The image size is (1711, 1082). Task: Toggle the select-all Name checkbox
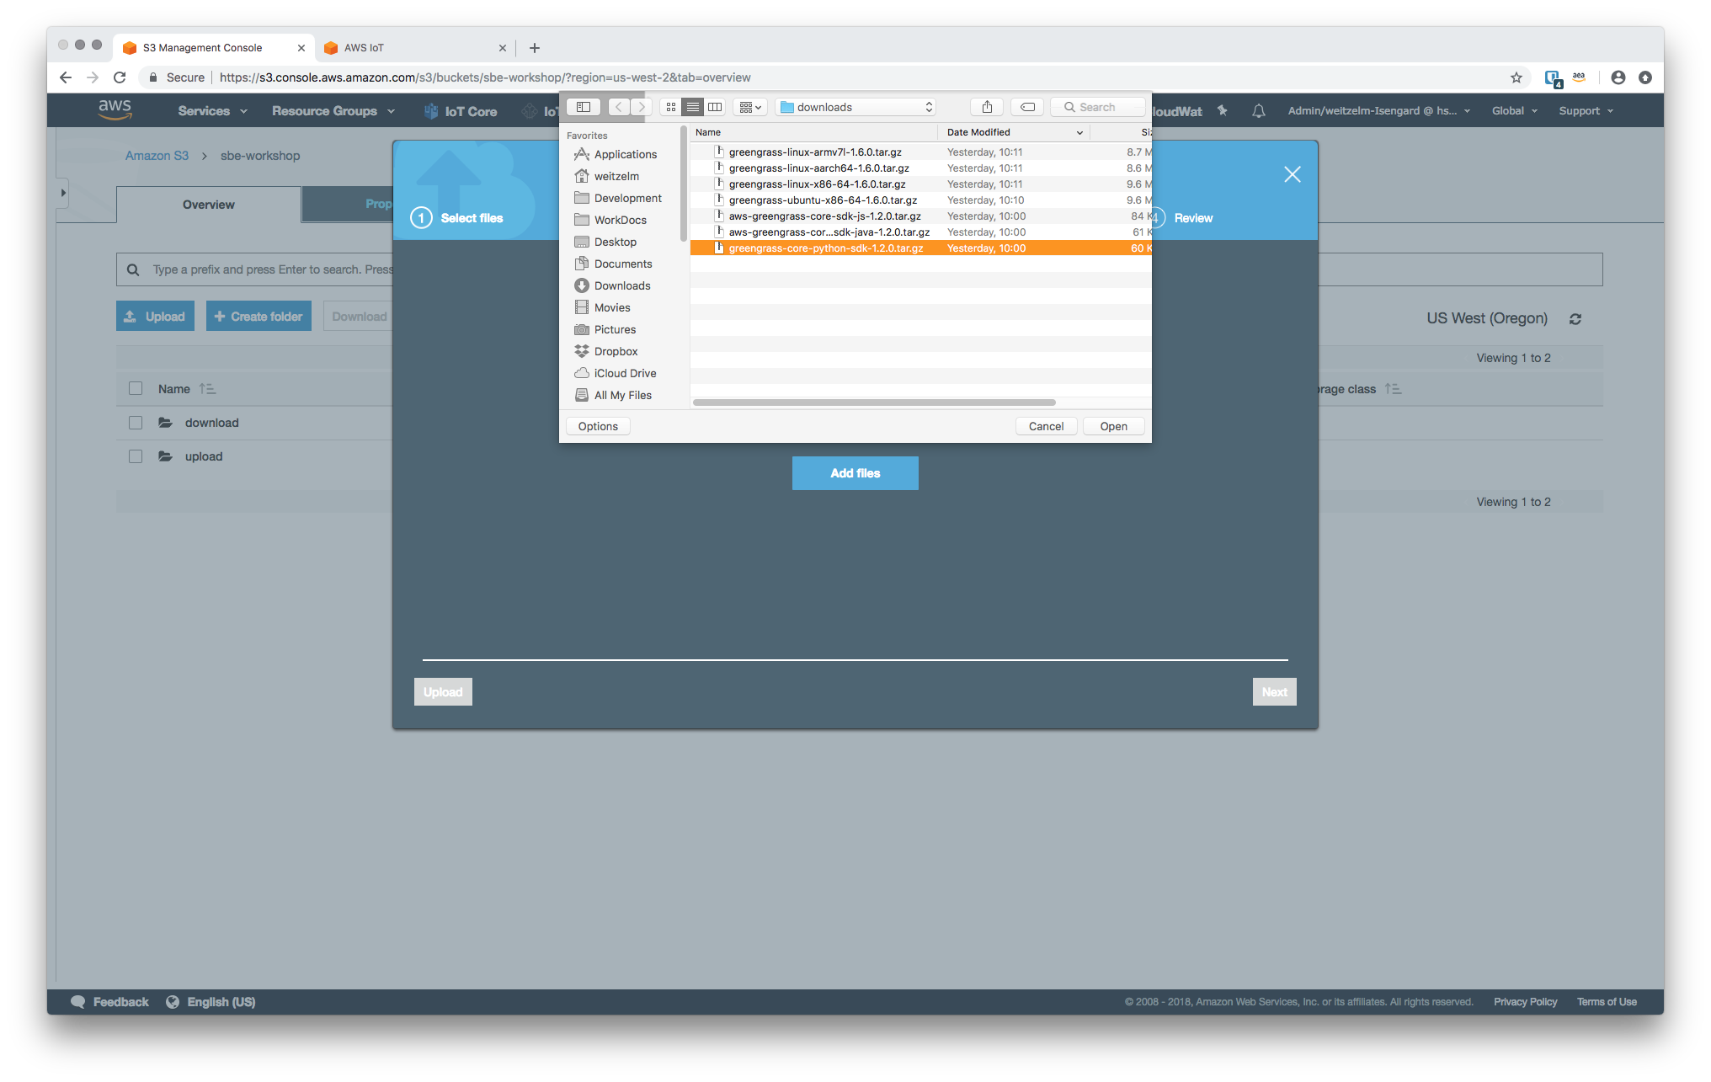(x=136, y=388)
